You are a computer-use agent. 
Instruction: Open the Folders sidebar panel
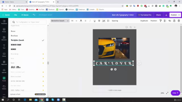coord(4,87)
